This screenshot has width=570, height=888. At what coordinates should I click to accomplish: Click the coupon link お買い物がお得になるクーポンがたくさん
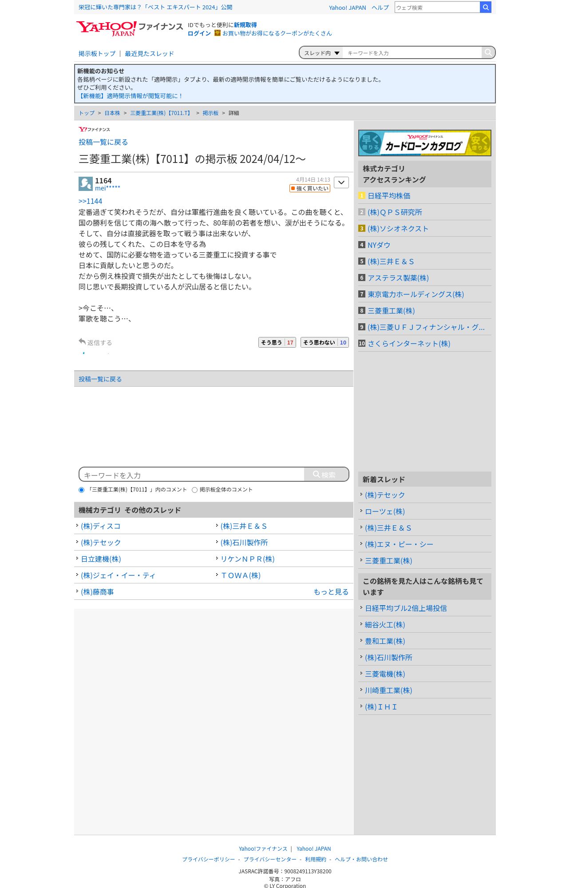tap(277, 33)
